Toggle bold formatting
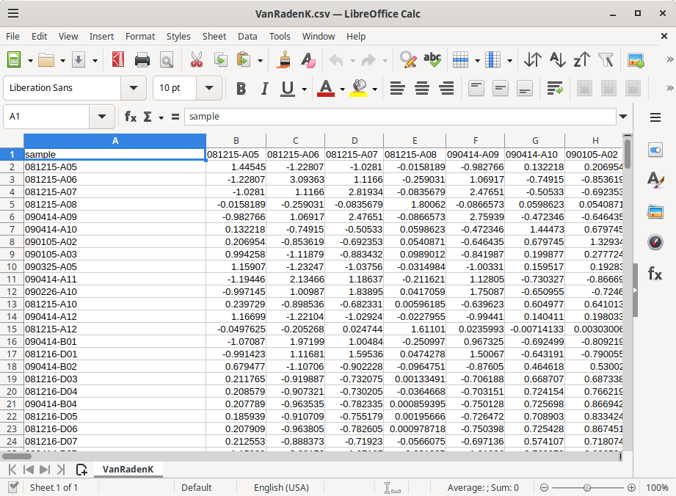This screenshot has height=496, width=676. 241,89
